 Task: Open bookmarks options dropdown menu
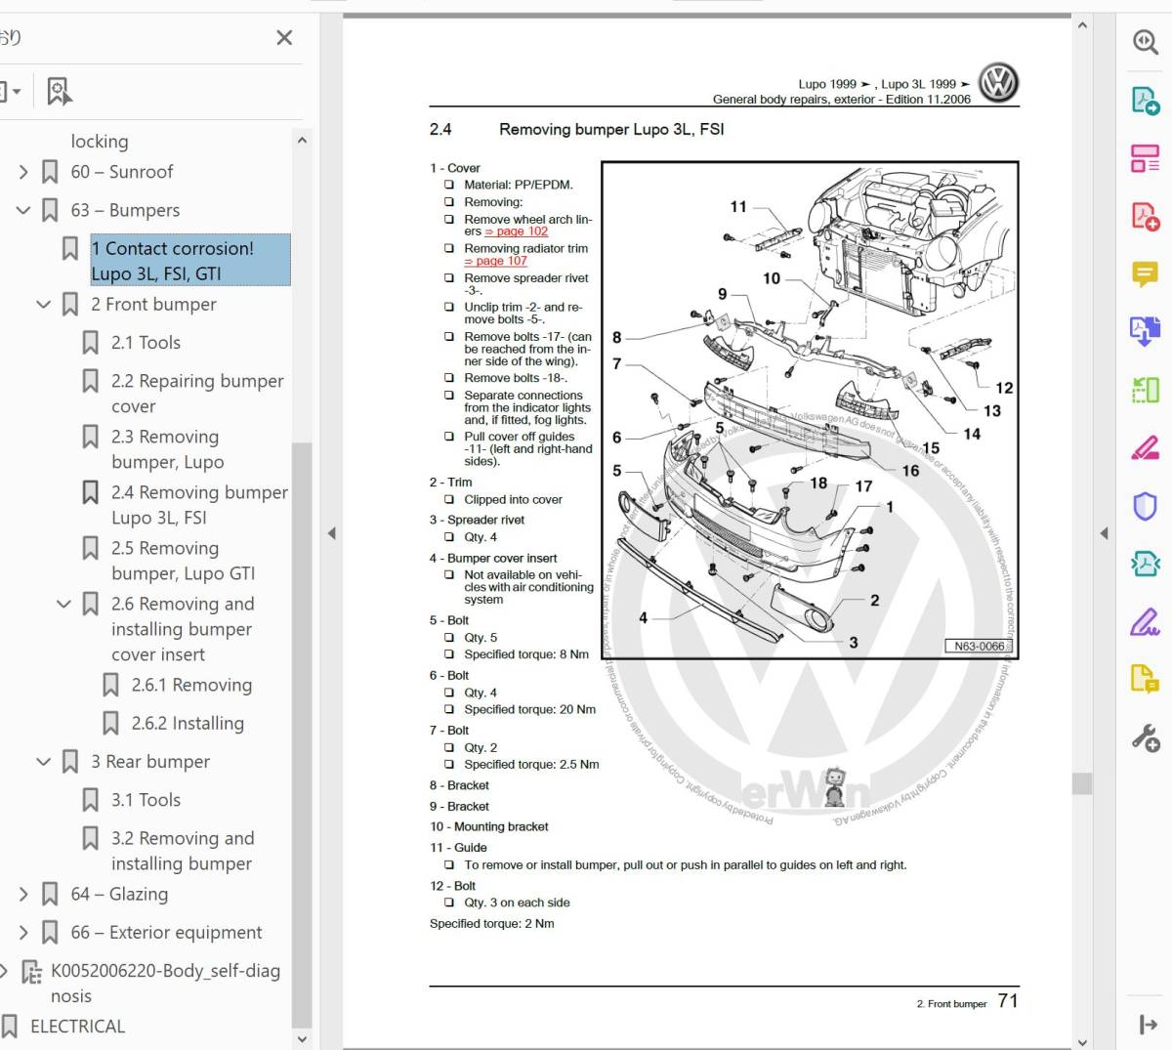point(11,92)
